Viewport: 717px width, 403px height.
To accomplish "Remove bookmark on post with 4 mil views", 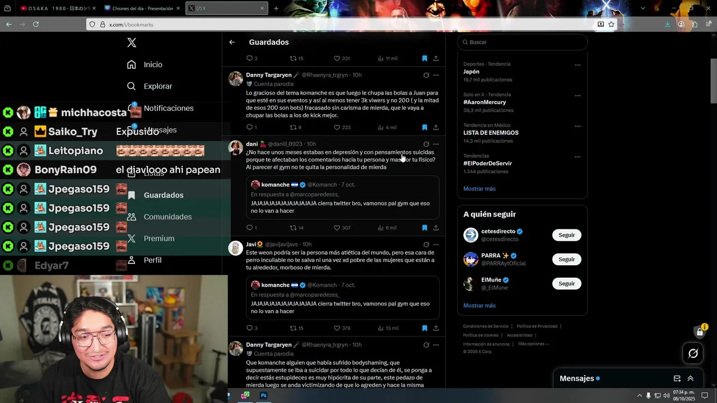I will coord(425,128).
